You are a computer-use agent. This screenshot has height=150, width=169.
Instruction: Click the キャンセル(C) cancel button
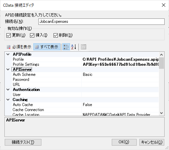click(x=152, y=142)
